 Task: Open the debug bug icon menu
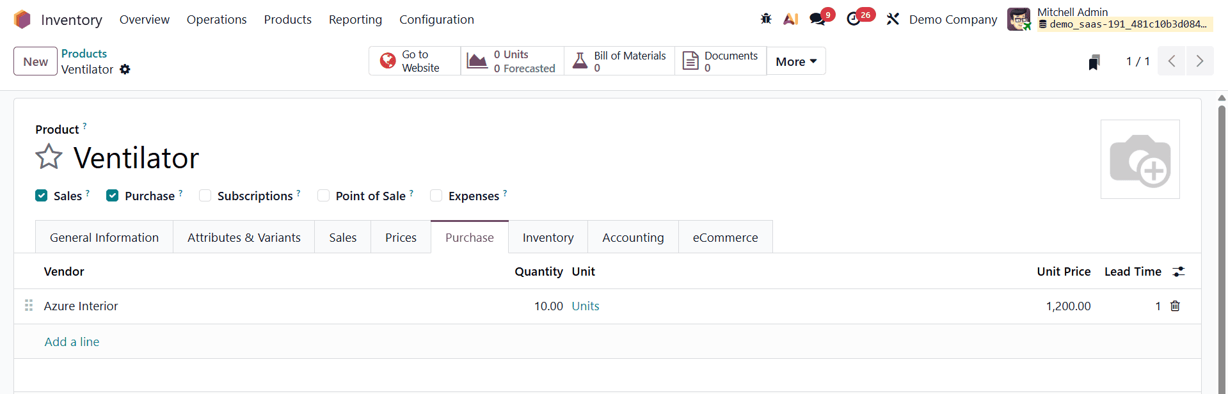[x=766, y=19]
